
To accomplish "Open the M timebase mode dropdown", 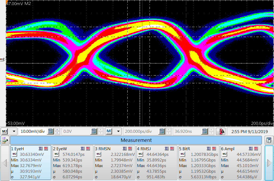I will click(x=117, y=131).
